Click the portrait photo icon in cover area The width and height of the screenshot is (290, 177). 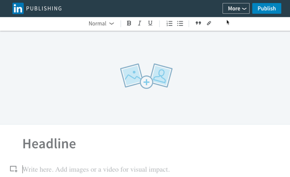[x=161, y=75]
